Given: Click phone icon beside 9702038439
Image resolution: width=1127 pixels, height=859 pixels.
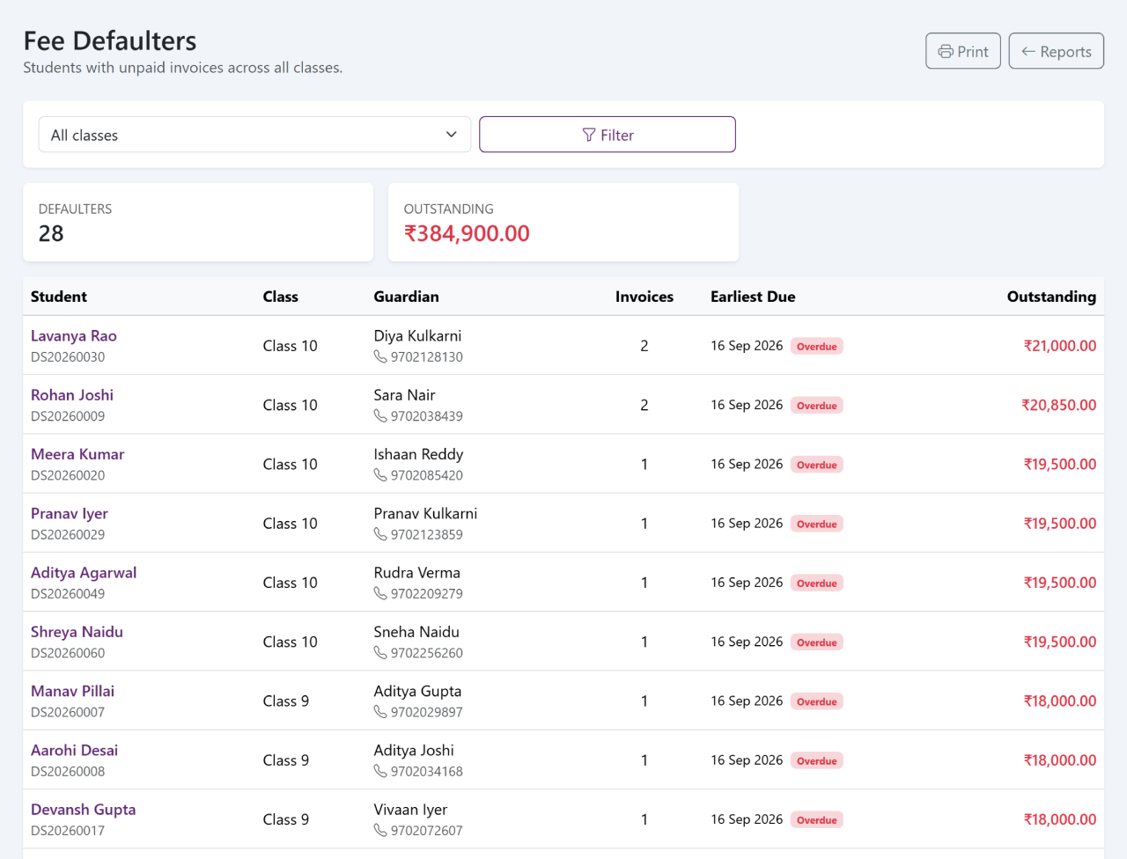Looking at the screenshot, I should (x=380, y=415).
